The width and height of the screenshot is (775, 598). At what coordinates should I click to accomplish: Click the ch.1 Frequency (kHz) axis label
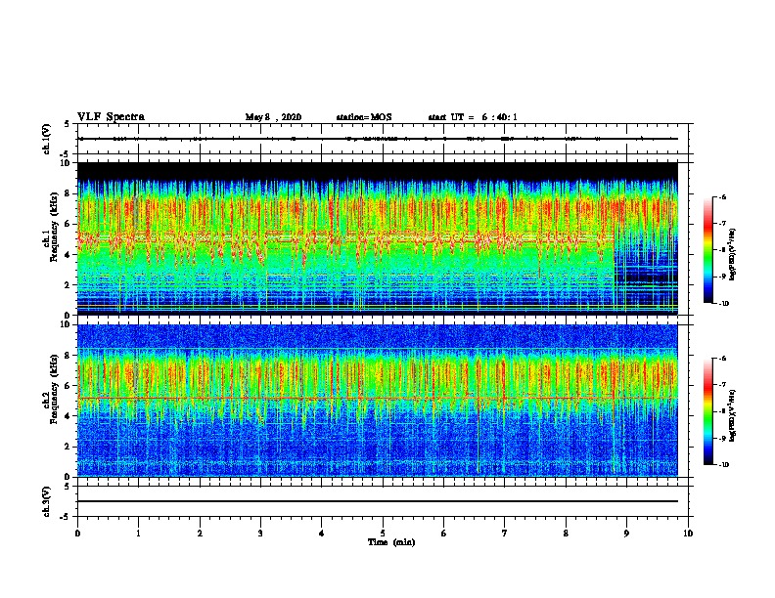(51, 228)
